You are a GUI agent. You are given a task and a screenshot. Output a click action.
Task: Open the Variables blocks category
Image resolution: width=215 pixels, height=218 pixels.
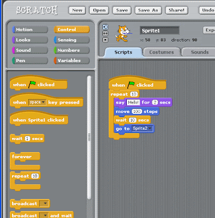click(x=72, y=60)
